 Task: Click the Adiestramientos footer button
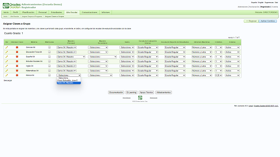(164, 92)
